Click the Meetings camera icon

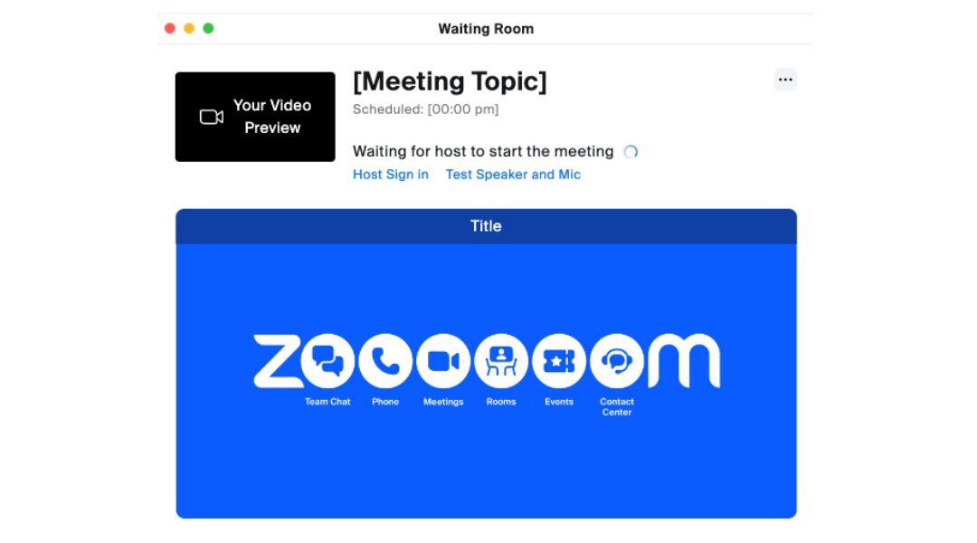tap(443, 361)
